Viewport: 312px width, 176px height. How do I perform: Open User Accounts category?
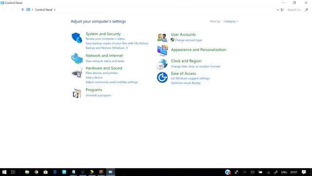pos(183,35)
